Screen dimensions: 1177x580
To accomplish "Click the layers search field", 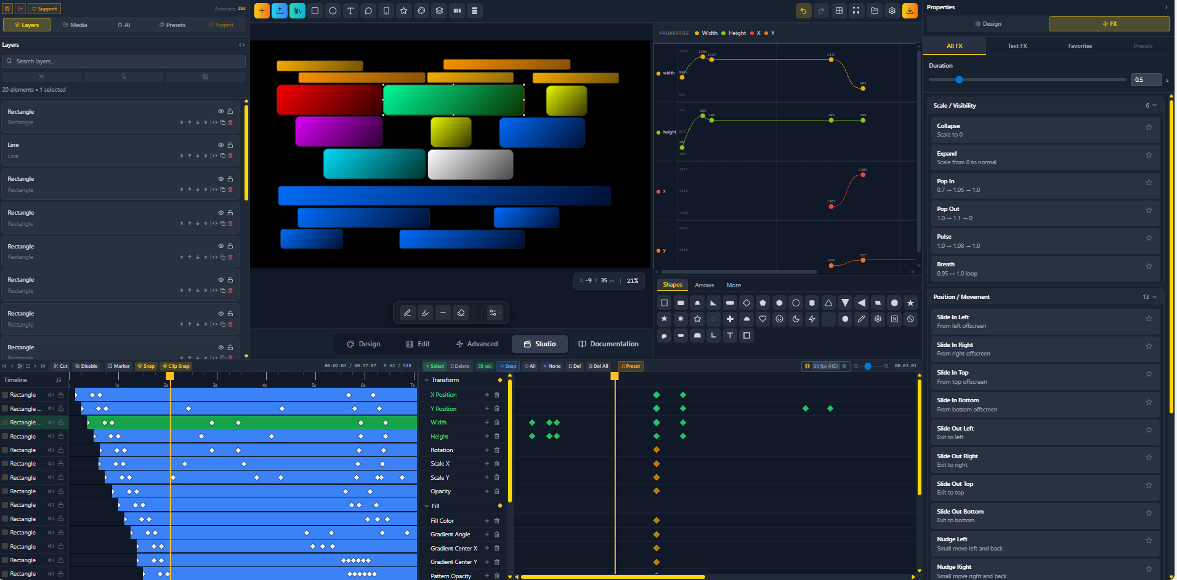I will [x=123, y=61].
